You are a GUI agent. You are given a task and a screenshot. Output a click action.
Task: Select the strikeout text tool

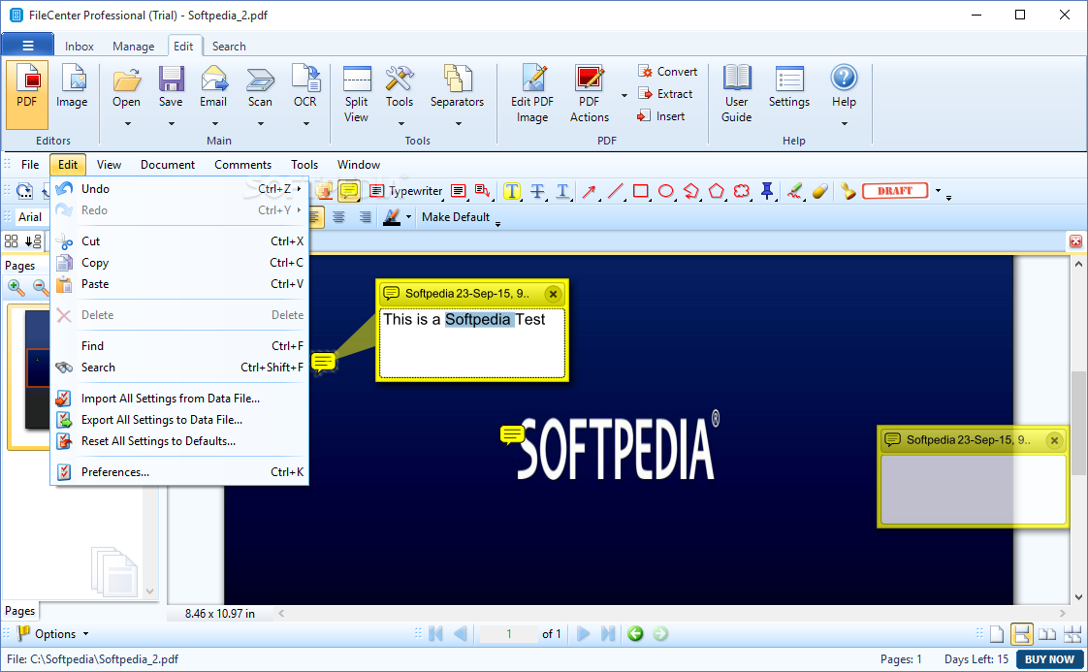point(537,191)
